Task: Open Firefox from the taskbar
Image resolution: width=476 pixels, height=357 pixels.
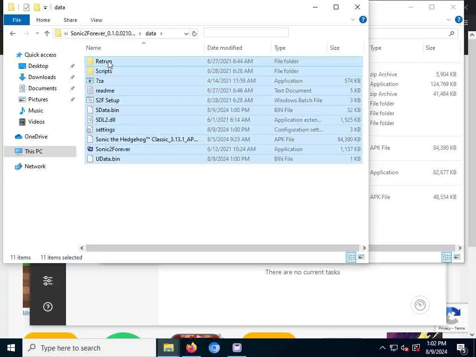Action: click(191, 348)
